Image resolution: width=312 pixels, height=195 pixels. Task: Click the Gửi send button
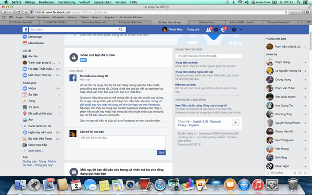pos(161,153)
